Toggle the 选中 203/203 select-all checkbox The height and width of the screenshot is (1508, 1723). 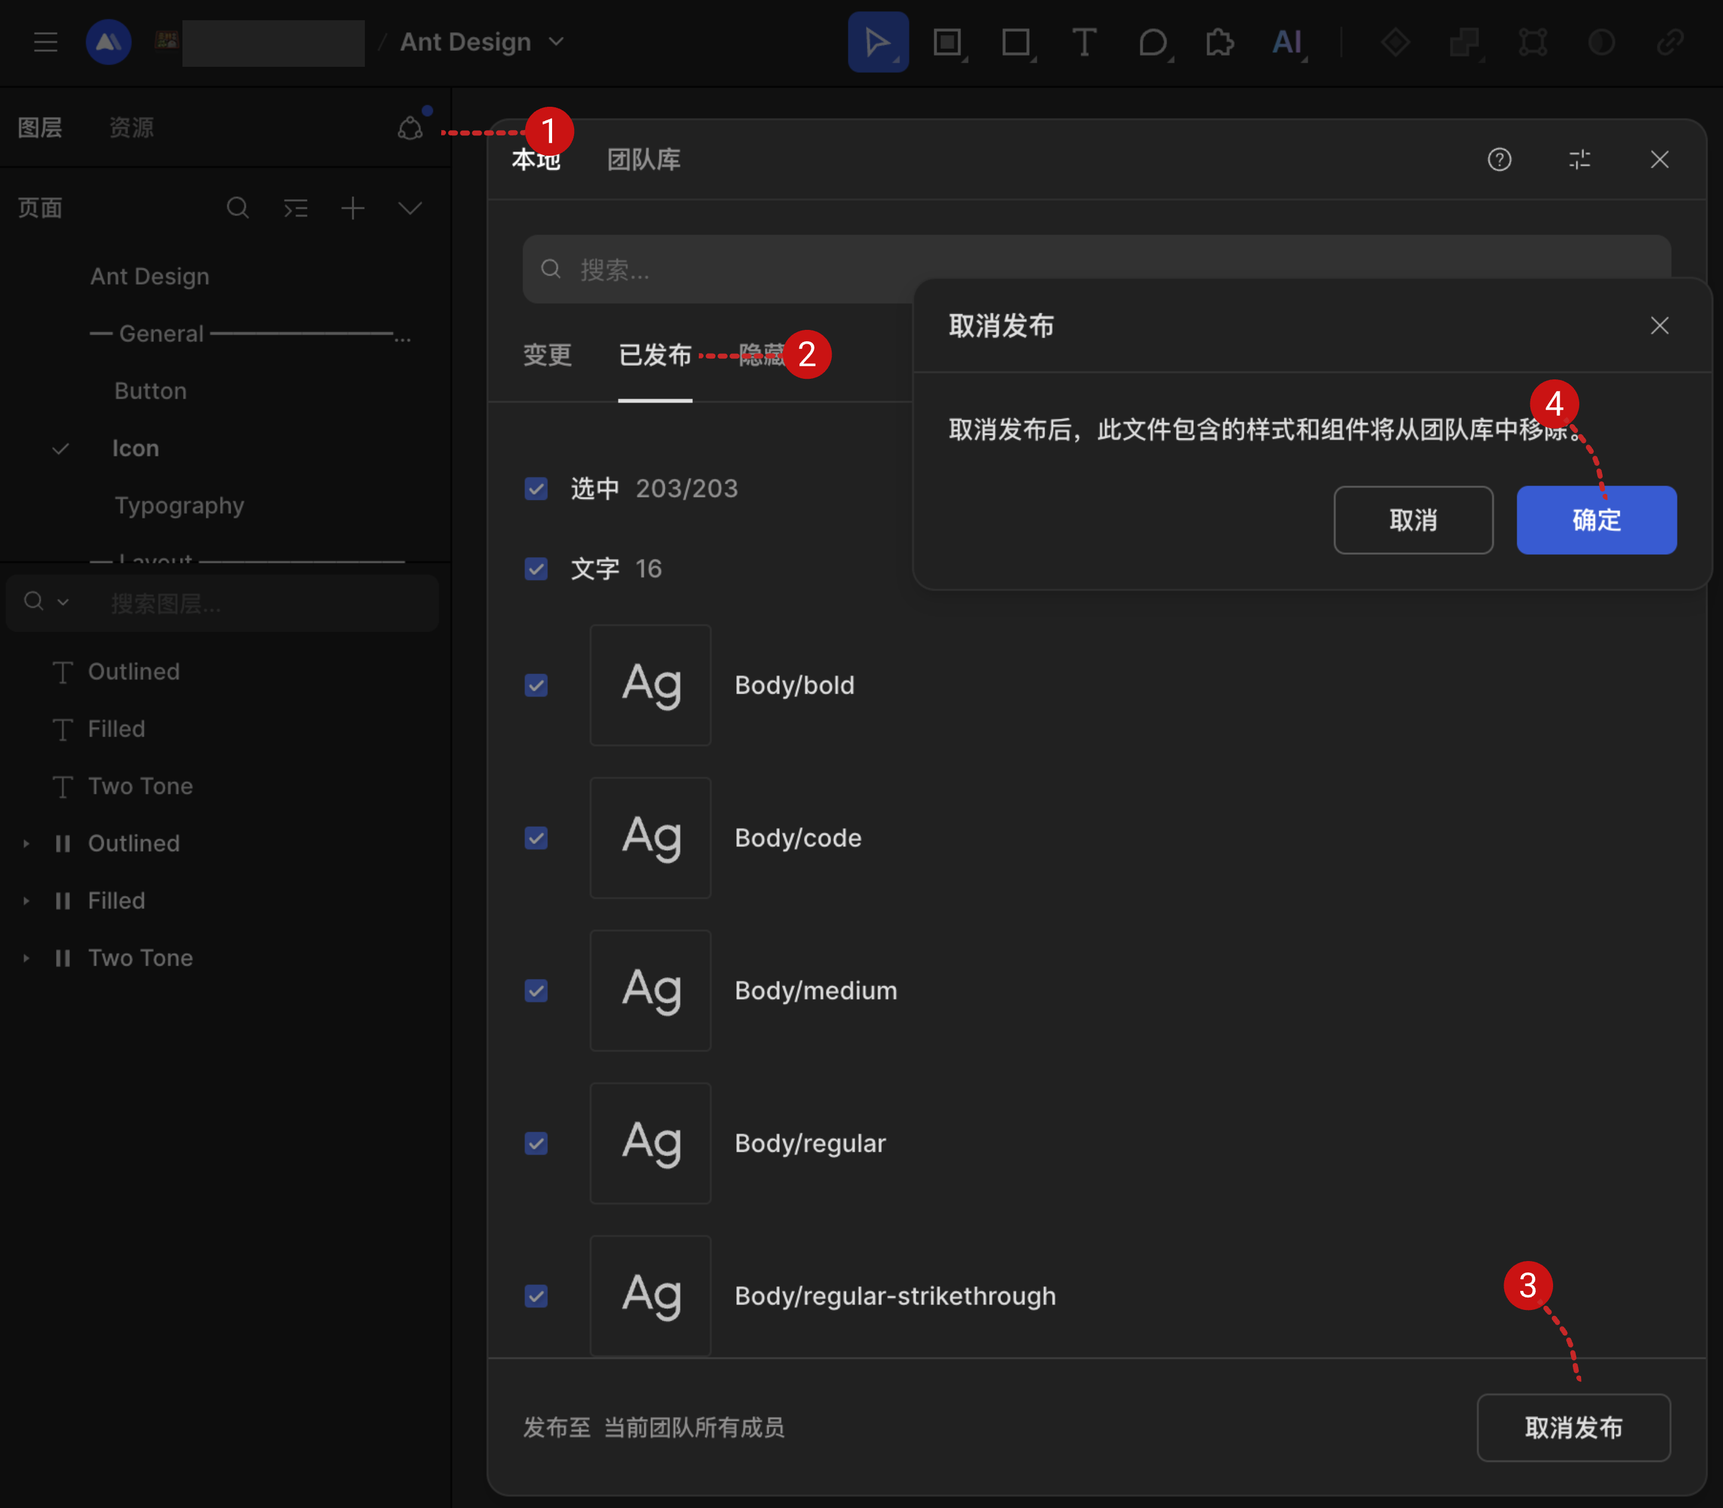tap(535, 488)
